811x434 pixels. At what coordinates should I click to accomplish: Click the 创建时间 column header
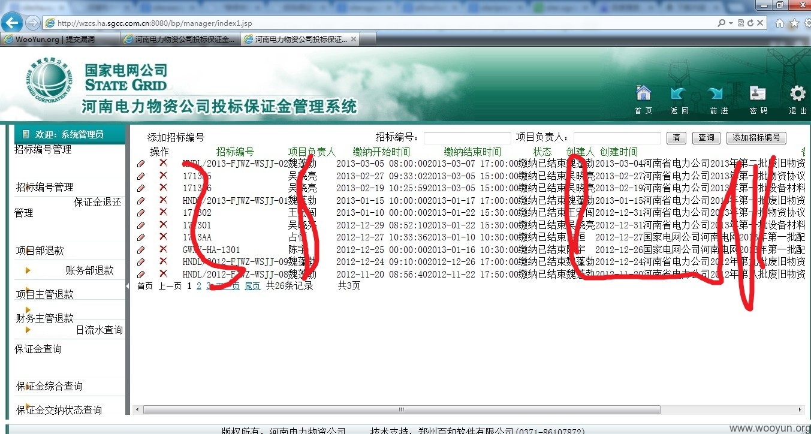[619, 152]
